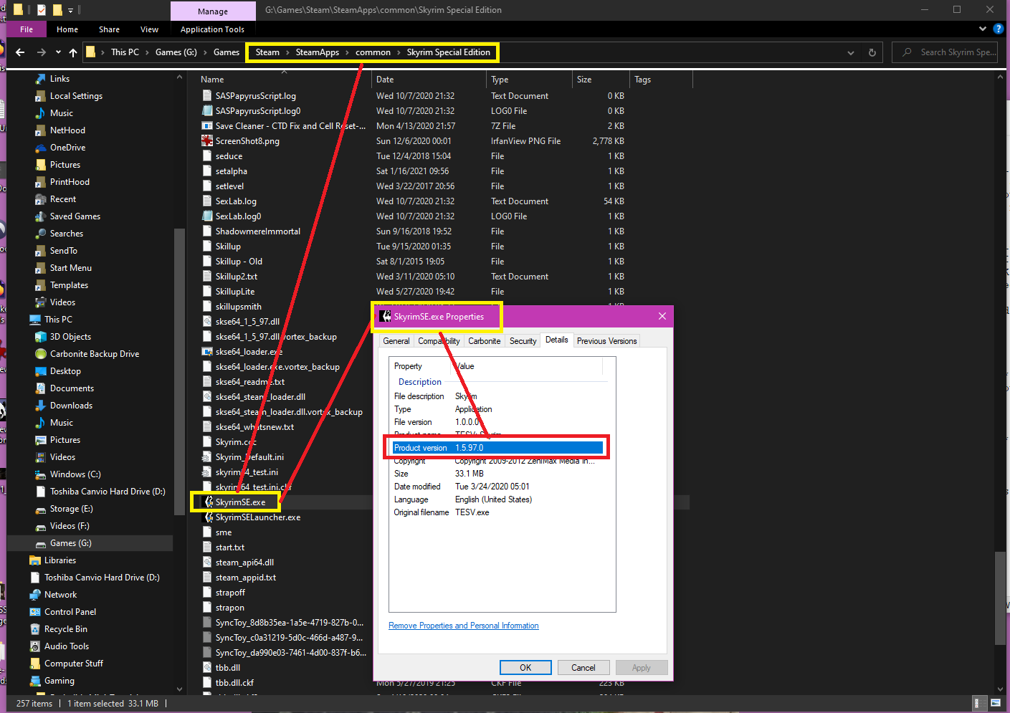Screen dimensions: 1010x713
Task: Switch to Large Icons view in status bar
Action: [x=996, y=704]
